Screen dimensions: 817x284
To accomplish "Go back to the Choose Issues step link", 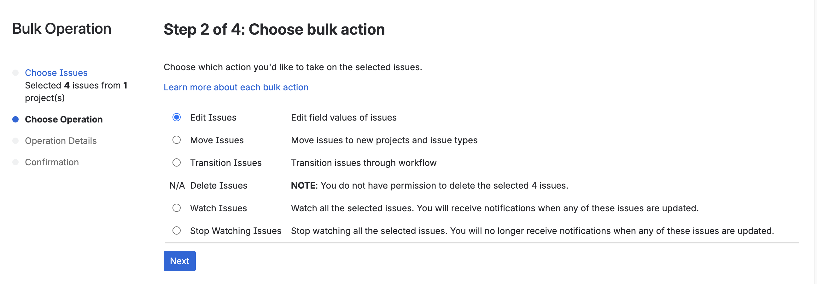I will 56,73.
